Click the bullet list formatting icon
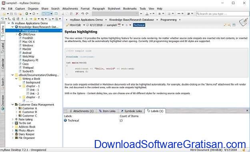Image resolution: width=250 pixels, height=152 pixels. tap(169, 14)
